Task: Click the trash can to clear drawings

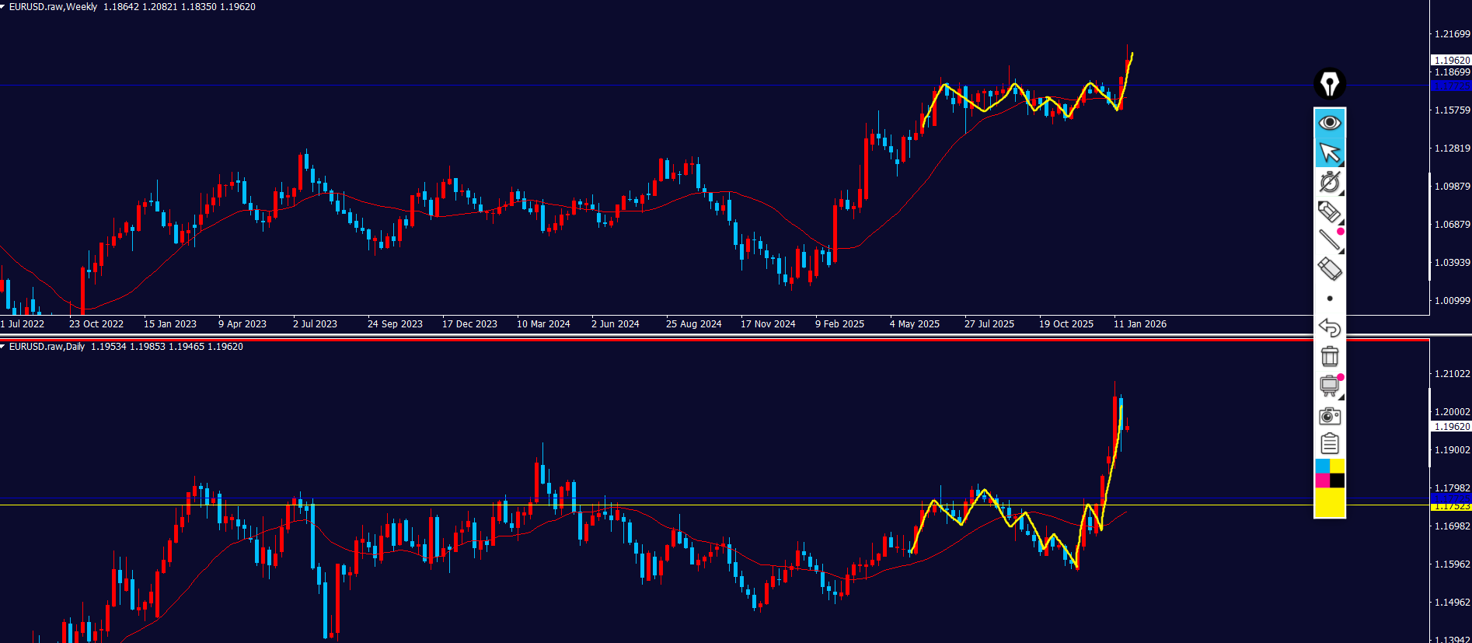Action: click(1329, 356)
